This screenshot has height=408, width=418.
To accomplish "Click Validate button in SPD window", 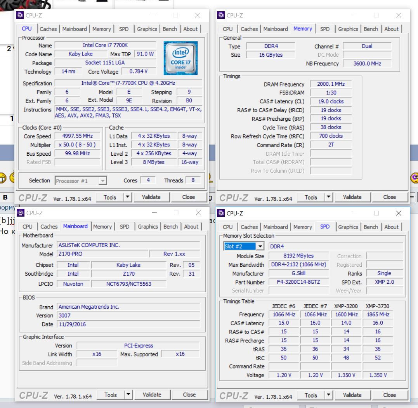I will click(x=352, y=395).
